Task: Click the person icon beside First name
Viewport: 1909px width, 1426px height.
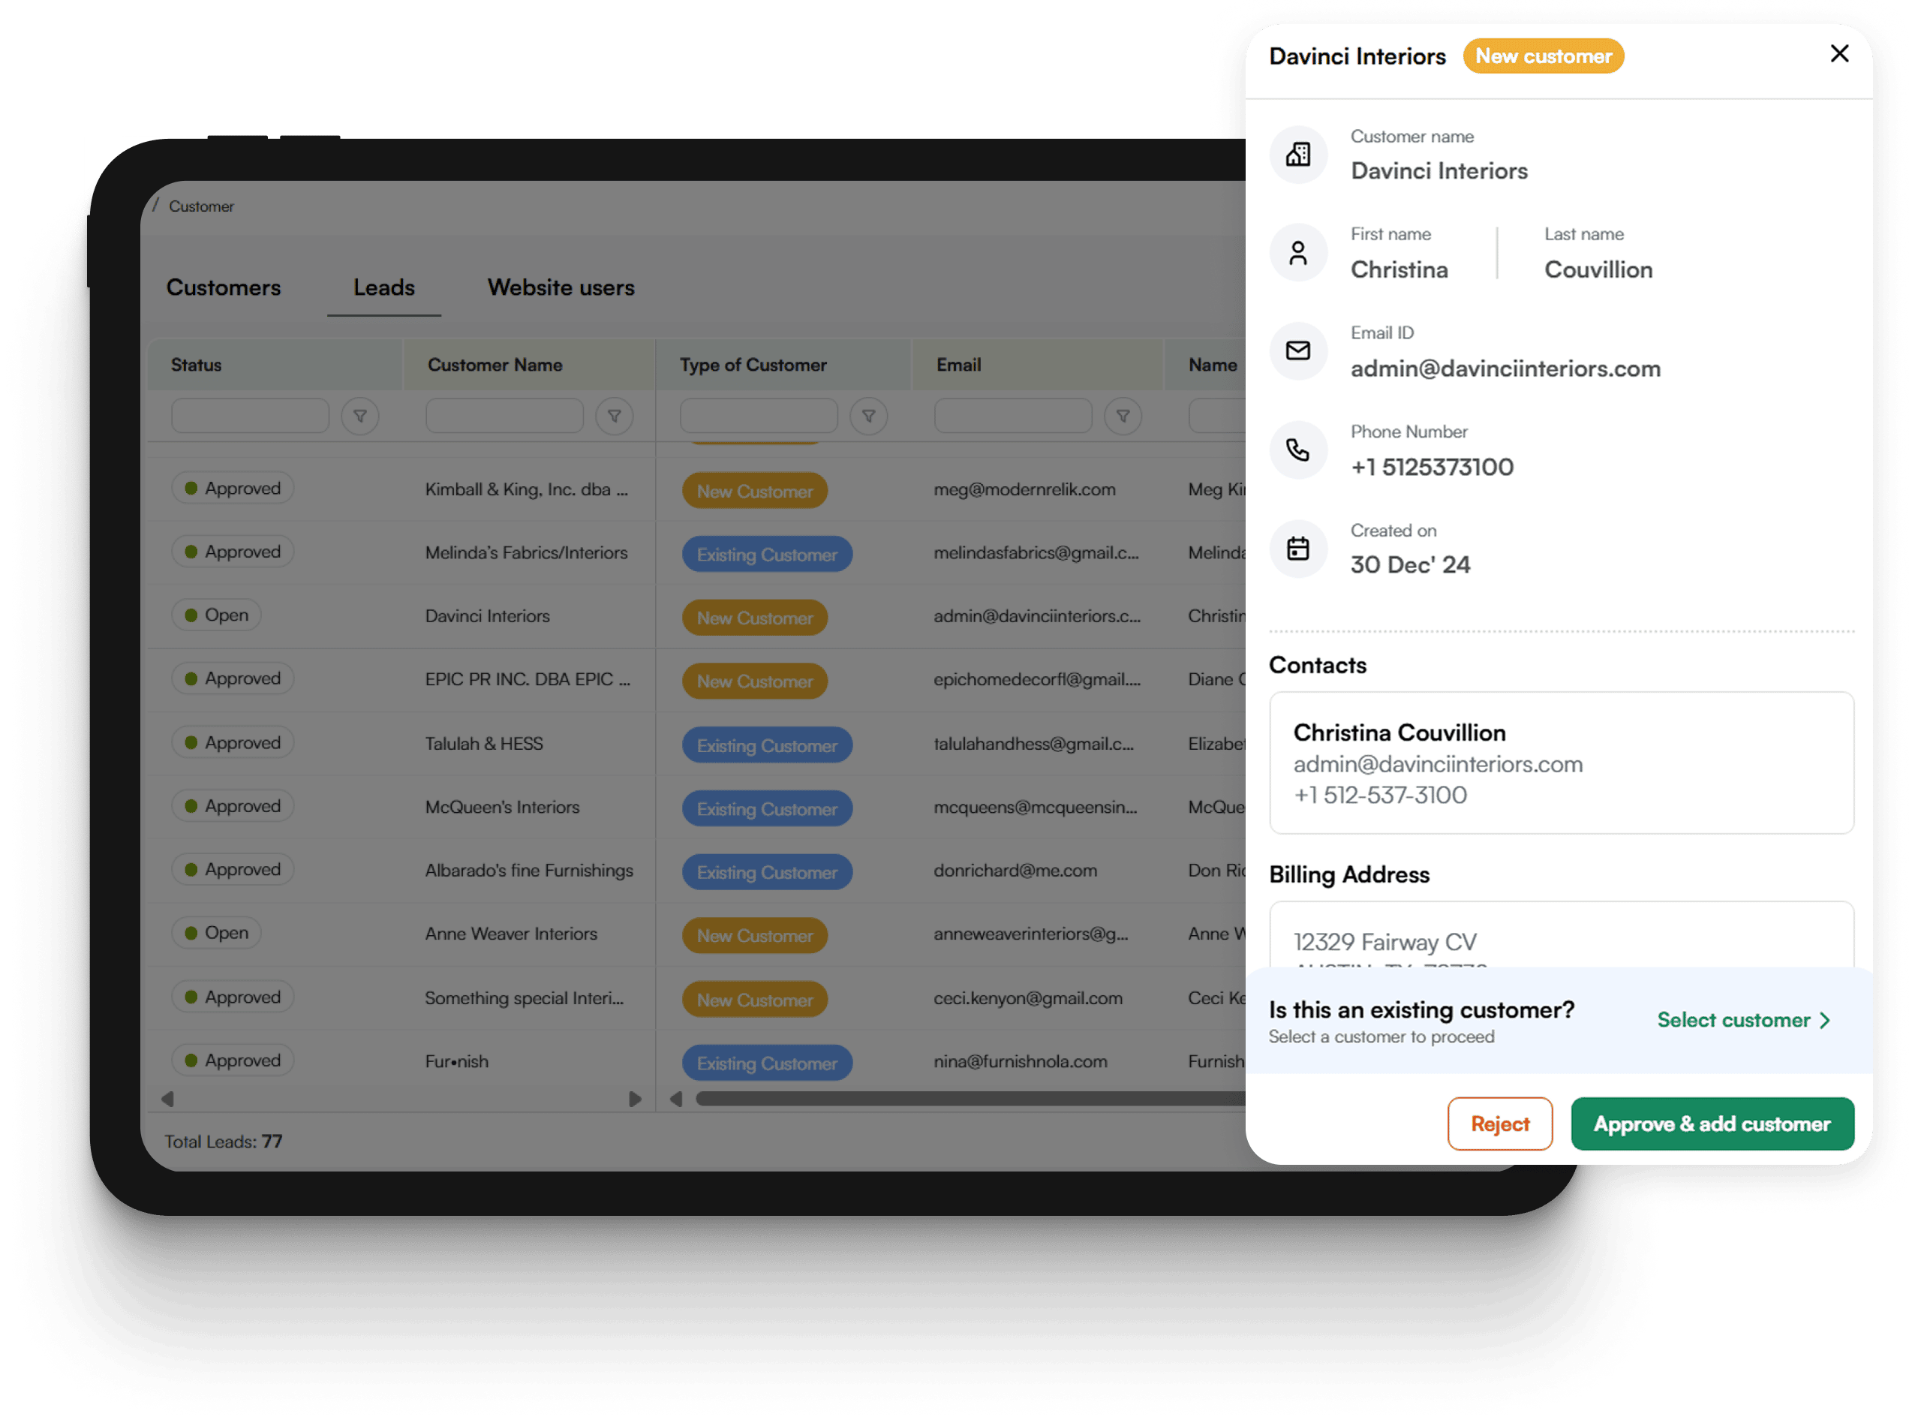Action: click(x=1297, y=253)
